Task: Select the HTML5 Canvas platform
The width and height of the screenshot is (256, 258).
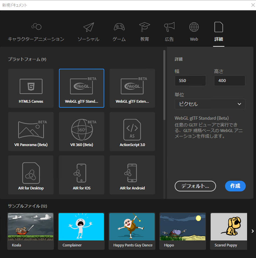Action: (x=31, y=88)
